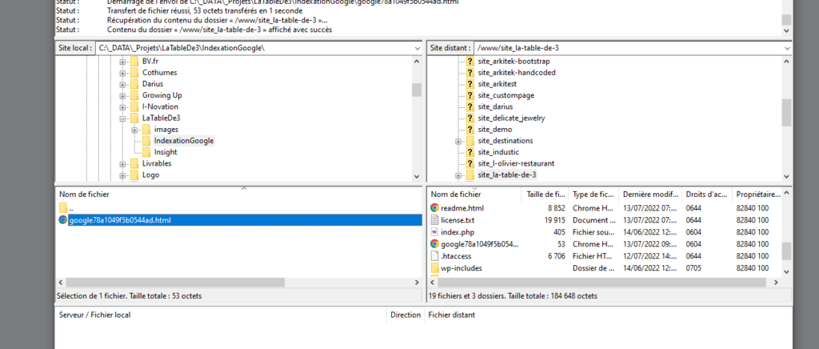Click the license.txt document icon
Image resolution: width=819 pixels, height=349 pixels.
435,220
